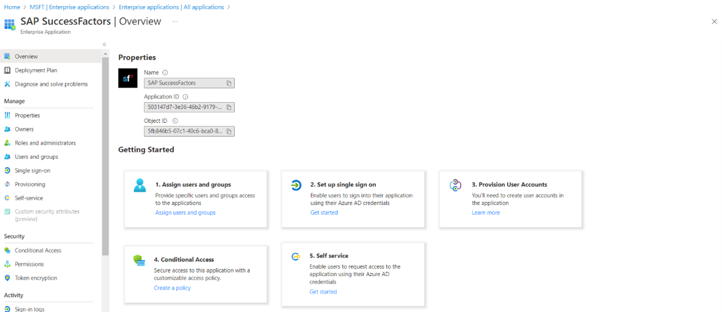Image resolution: width=722 pixels, height=312 pixels.
Task: Click the Single sign-on arrow icon in sidebar
Action: click(7, 170)
